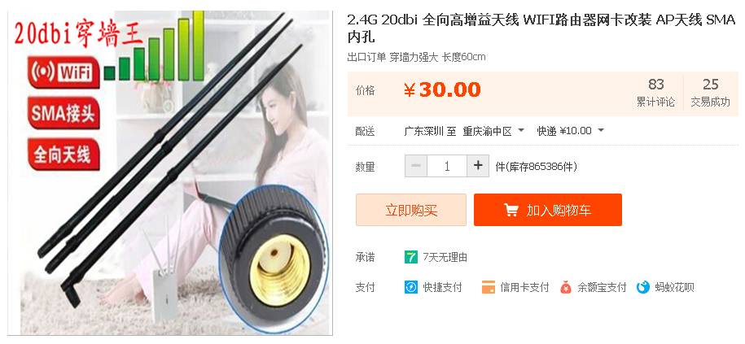Click the quantity input field
The width and height of the screenshot is (745, 344).
pyautogui.click(x=447, y=166)
